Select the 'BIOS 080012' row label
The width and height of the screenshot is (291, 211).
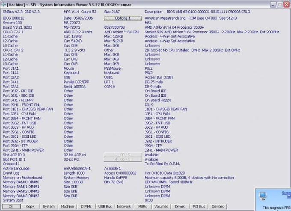(14, 18)
